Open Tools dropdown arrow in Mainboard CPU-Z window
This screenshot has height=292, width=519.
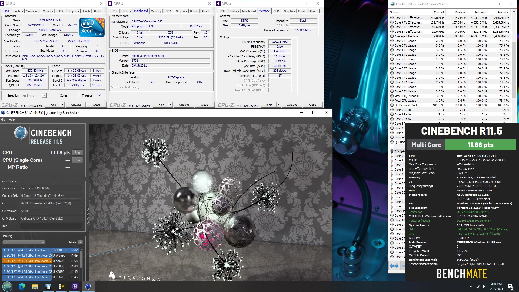tap(170, 105)
